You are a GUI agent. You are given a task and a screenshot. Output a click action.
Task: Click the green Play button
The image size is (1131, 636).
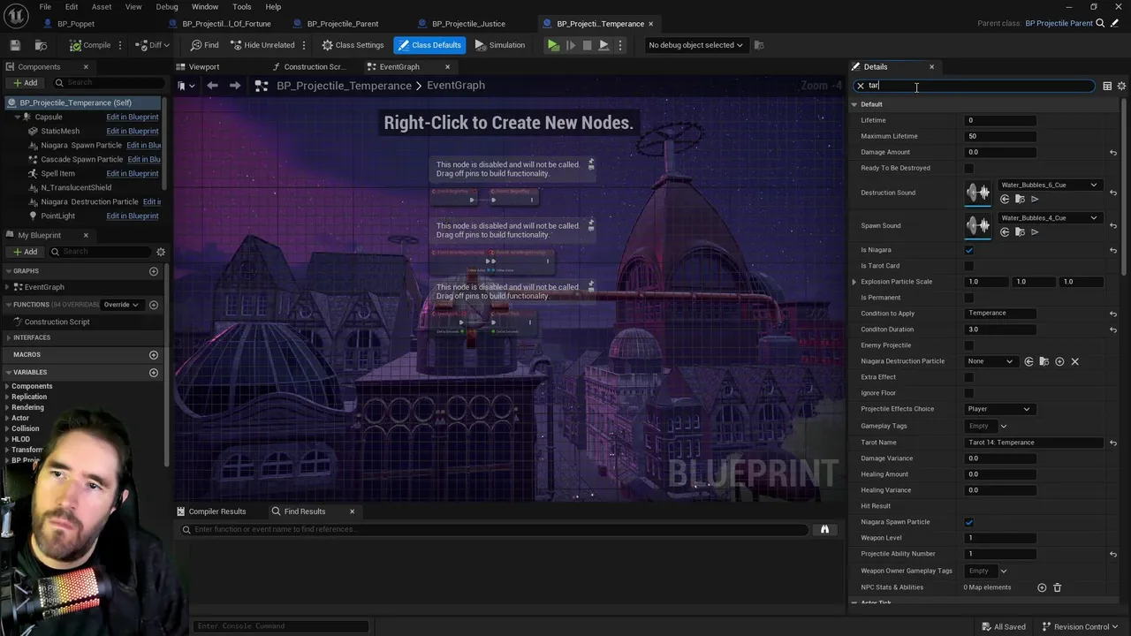[x=553, y=45]
